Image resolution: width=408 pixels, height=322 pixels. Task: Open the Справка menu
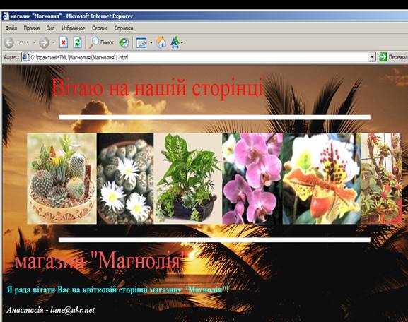(124, 28)
